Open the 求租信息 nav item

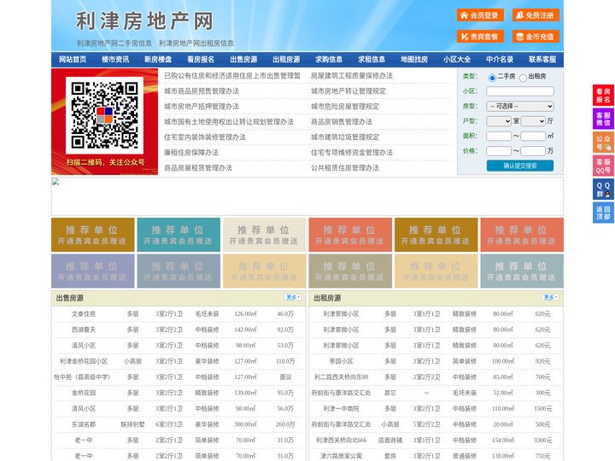point(372,60)
